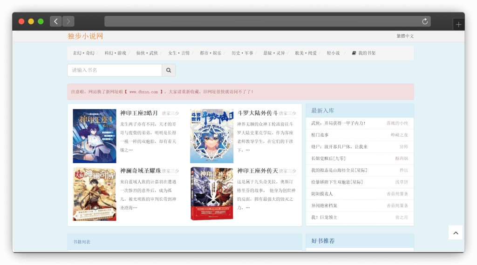
Task: Click the browser back arrow button
Action: (56, 21)
